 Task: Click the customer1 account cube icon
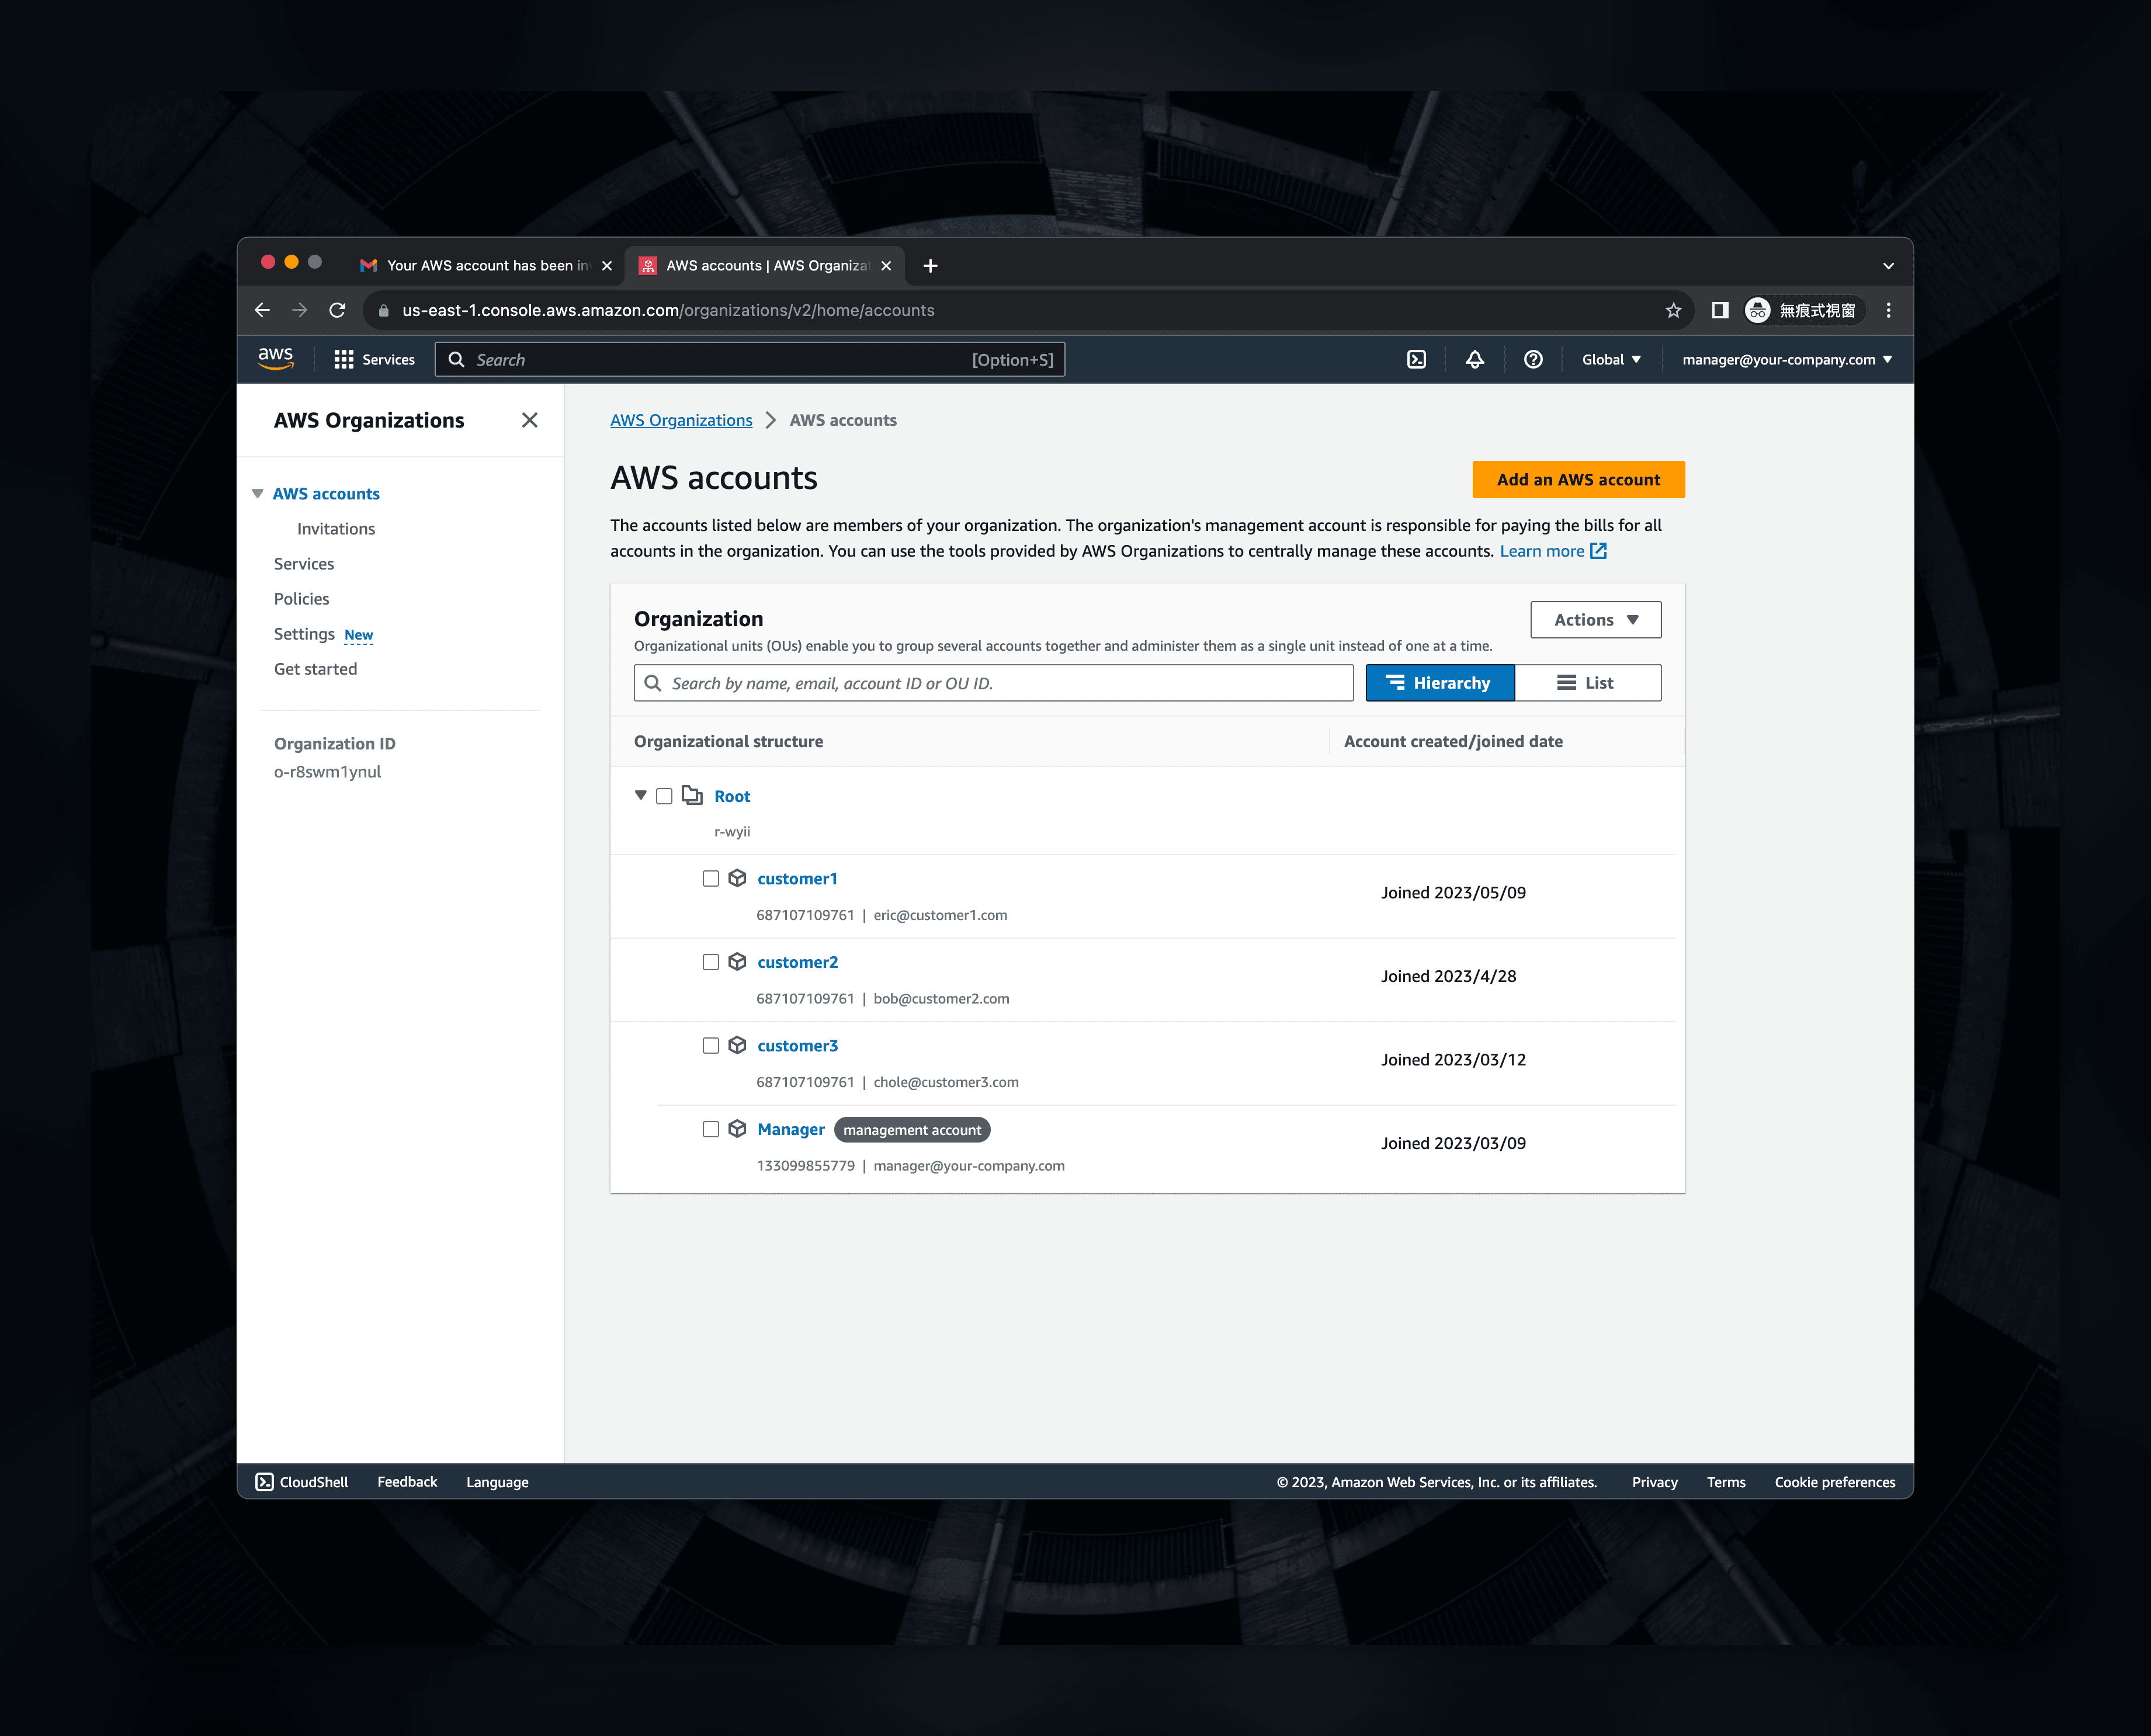click(x=737, y=878)
